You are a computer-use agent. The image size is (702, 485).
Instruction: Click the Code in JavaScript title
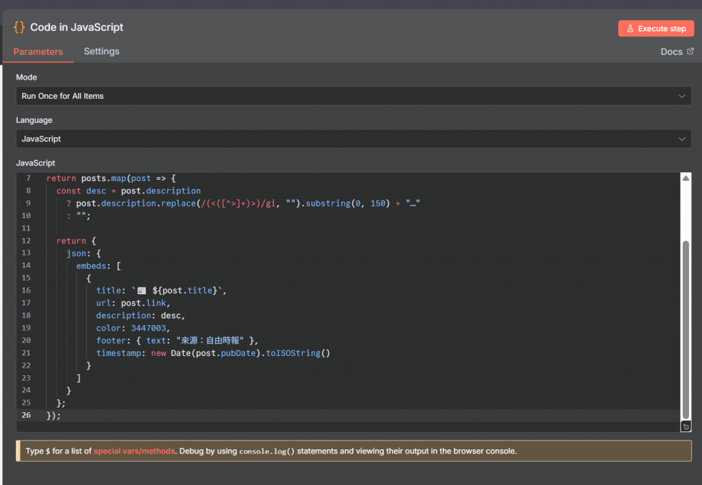[x=77, y=27]
